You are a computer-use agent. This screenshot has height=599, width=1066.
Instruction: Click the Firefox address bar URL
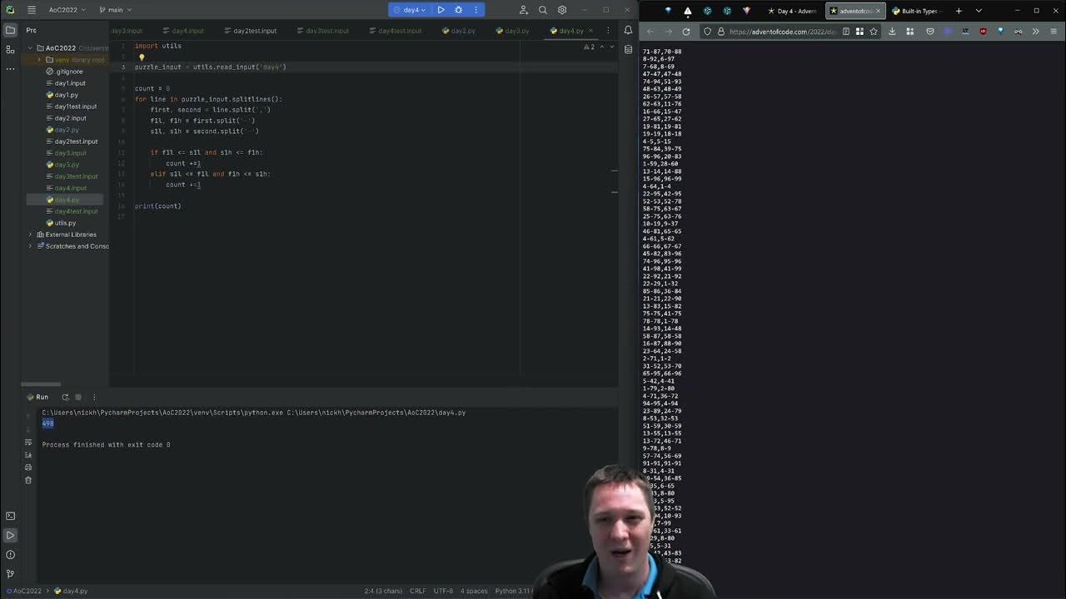[782, 32]
